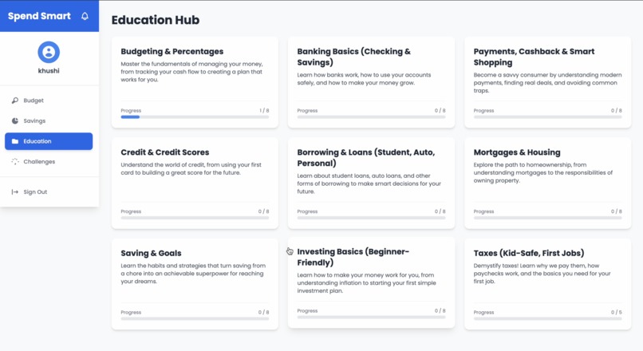Open Taxes (Kid-Safe, First Jobs) title
Viewport: 643px width, 351px height.
coord(529,253)
